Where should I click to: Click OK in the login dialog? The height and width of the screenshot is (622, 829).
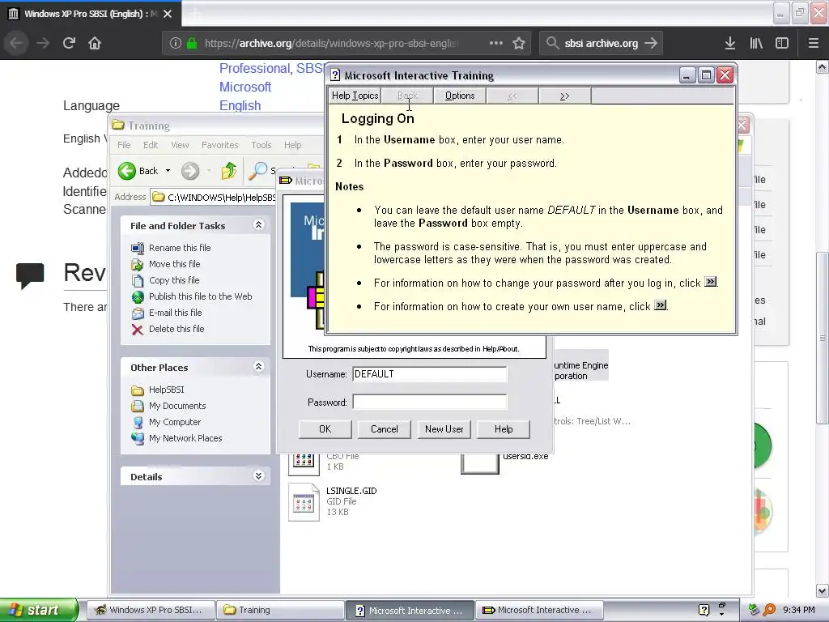tap(325, 429)
